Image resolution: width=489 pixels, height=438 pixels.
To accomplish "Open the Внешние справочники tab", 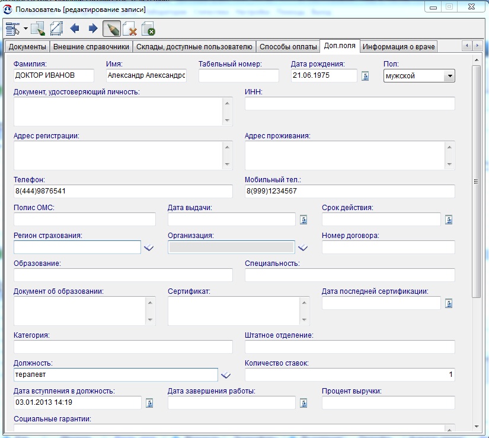I will [x=91, y=46].
